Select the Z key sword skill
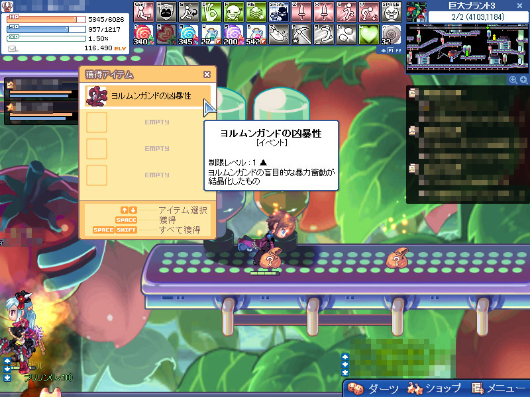 coord(301,11)
